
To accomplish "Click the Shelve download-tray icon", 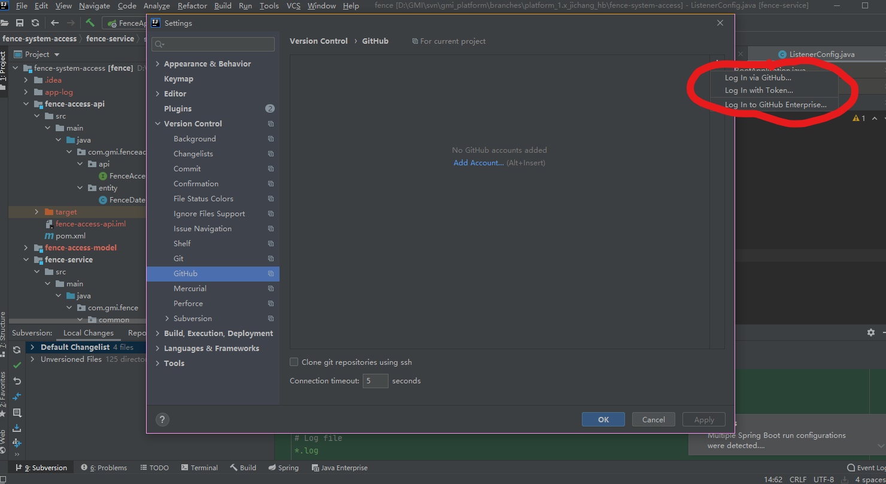I will point(17,428).
